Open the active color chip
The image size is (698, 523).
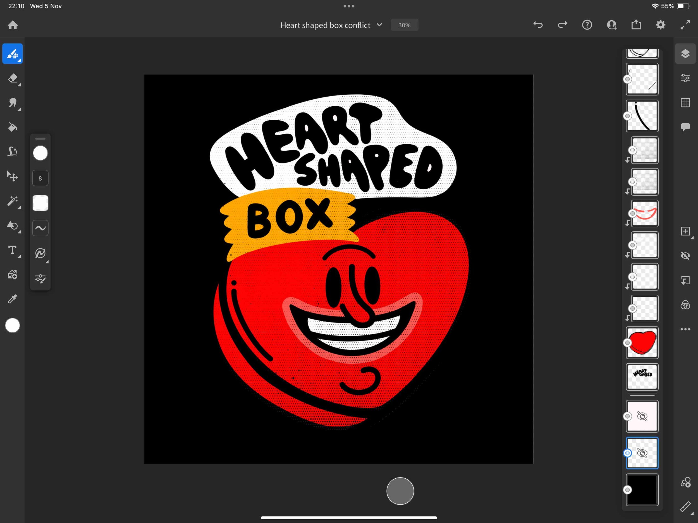(x=13, y=325)
